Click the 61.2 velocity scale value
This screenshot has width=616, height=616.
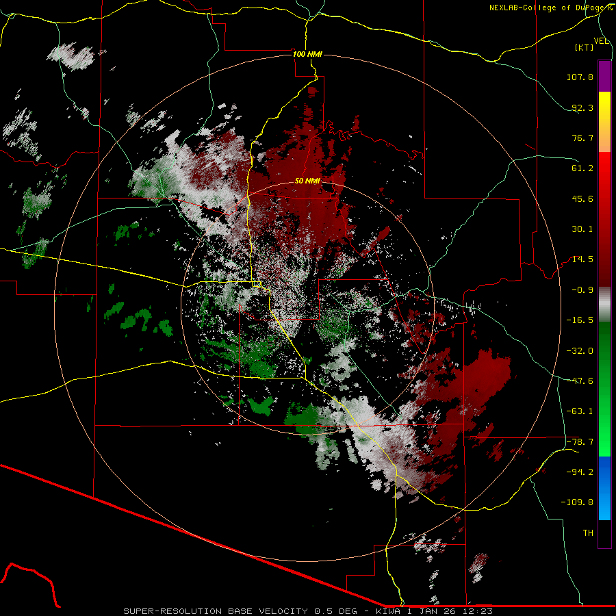(x=582, y=168)
